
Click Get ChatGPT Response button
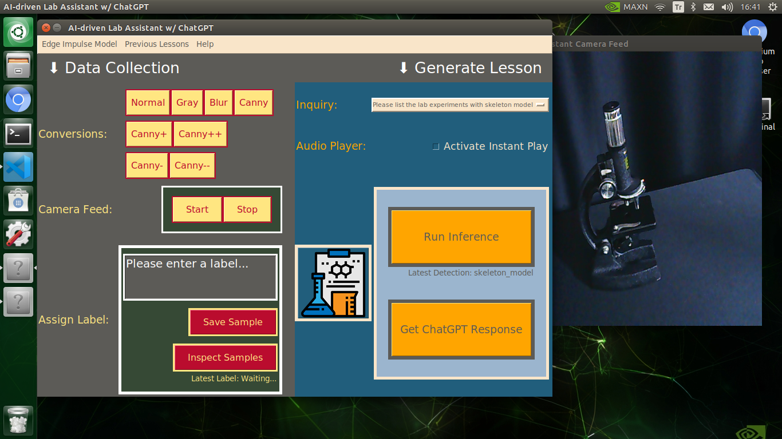tap(461, 329)
